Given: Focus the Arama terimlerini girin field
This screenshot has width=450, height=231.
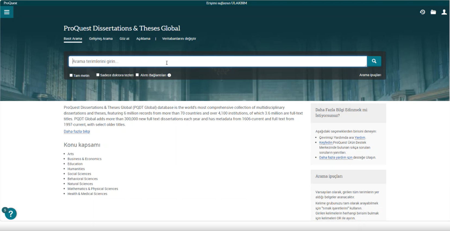Looking at the screenshot, I should [x=217, y=61].
